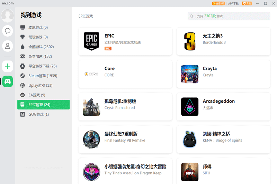Click the platform game download icon
The height and width of the screenshot is (184, 277).
[x=23, y=66]
